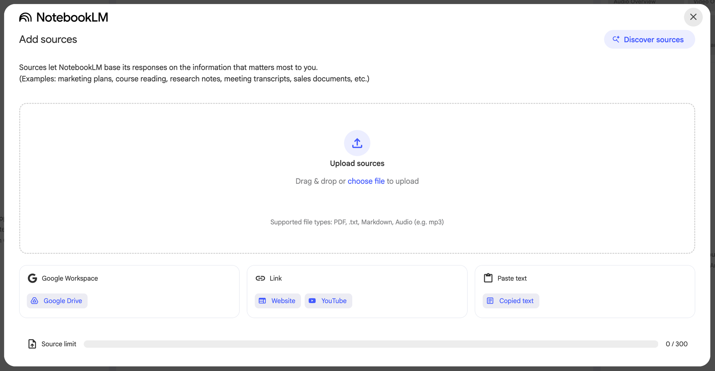
Task: Close the Add sources dialog
Action: 693,17
